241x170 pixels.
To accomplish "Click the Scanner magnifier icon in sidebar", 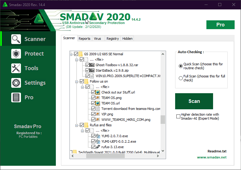I will click(16, 39).
